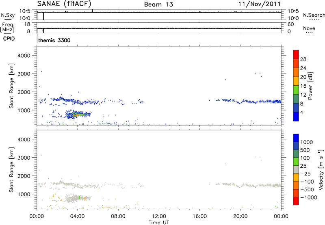Click the '04:00' time tick label
This screenshot has height=225, width=325.
click(77, 216)
